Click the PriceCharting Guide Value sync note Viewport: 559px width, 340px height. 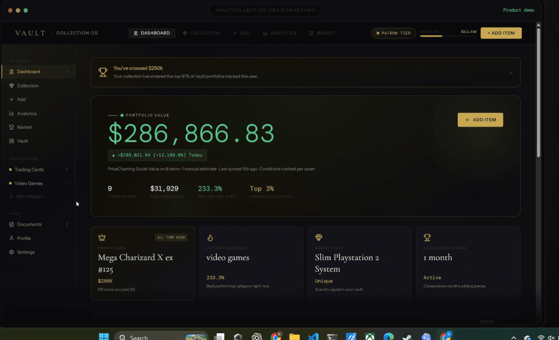211,169
